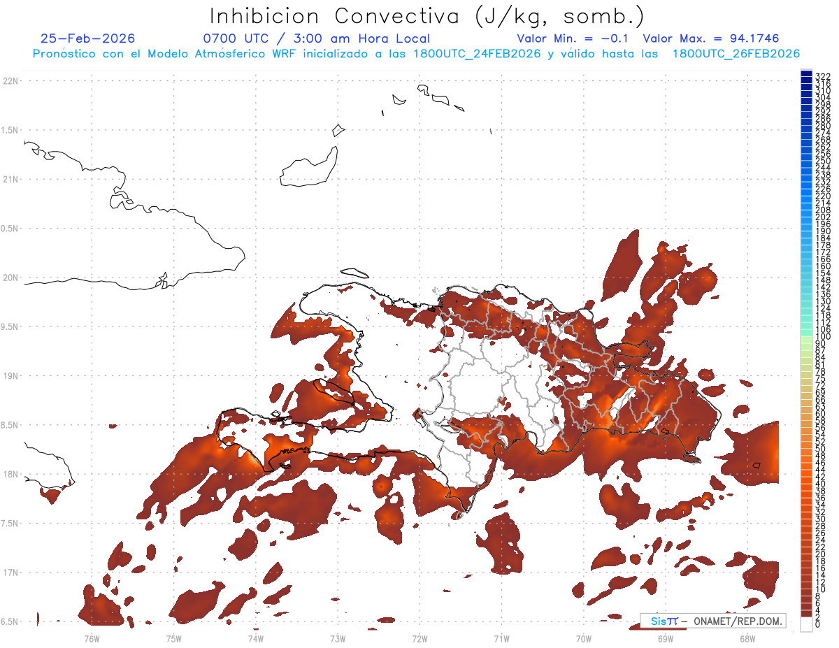Viewport: 839px width, 648px height.
Task: Click the "21N" latitude label
Action: click(10, 180)
